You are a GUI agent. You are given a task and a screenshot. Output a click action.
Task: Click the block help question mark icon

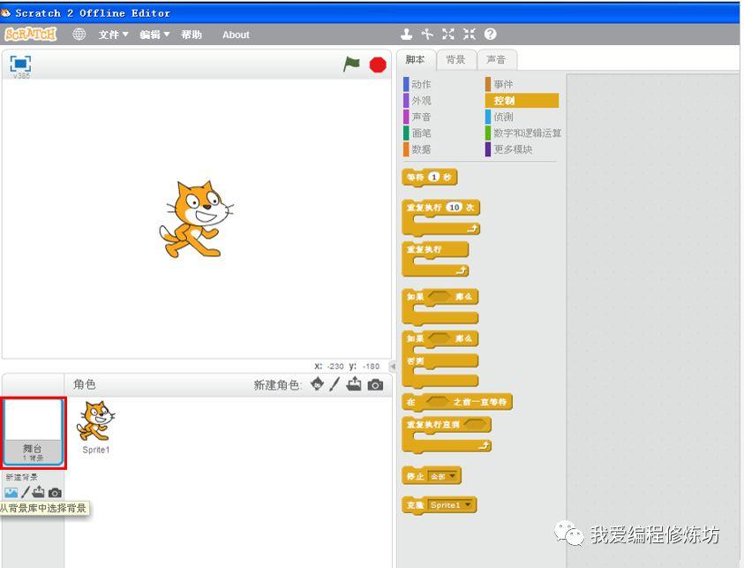pos(491,34)
